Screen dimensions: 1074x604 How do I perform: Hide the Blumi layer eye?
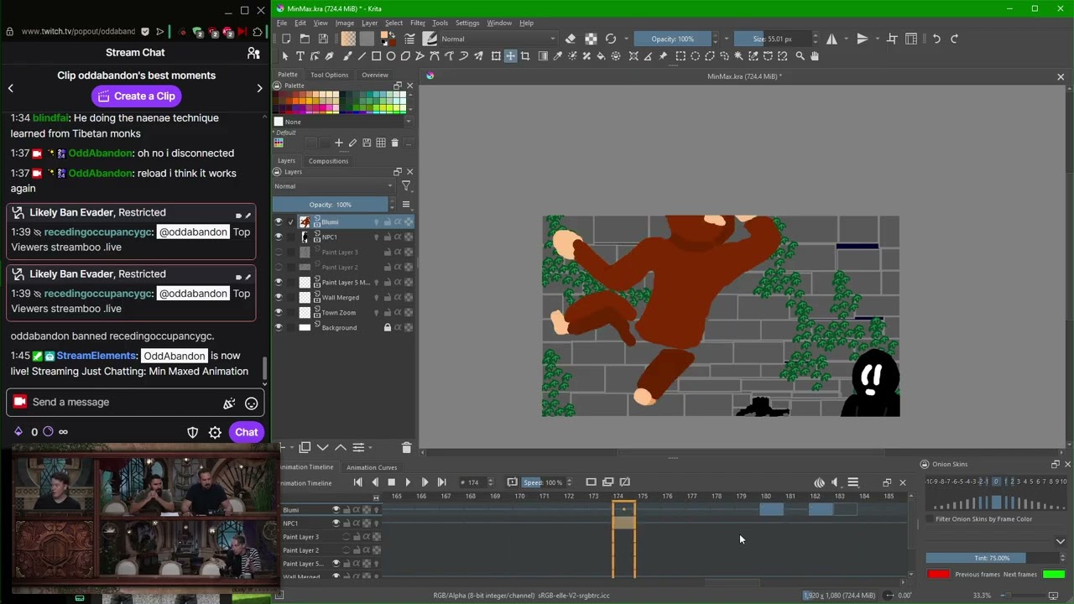click(279, 222)
